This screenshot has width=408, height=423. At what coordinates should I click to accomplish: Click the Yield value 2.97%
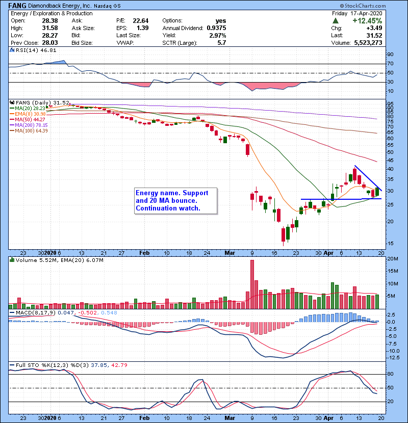pos(218,35)
